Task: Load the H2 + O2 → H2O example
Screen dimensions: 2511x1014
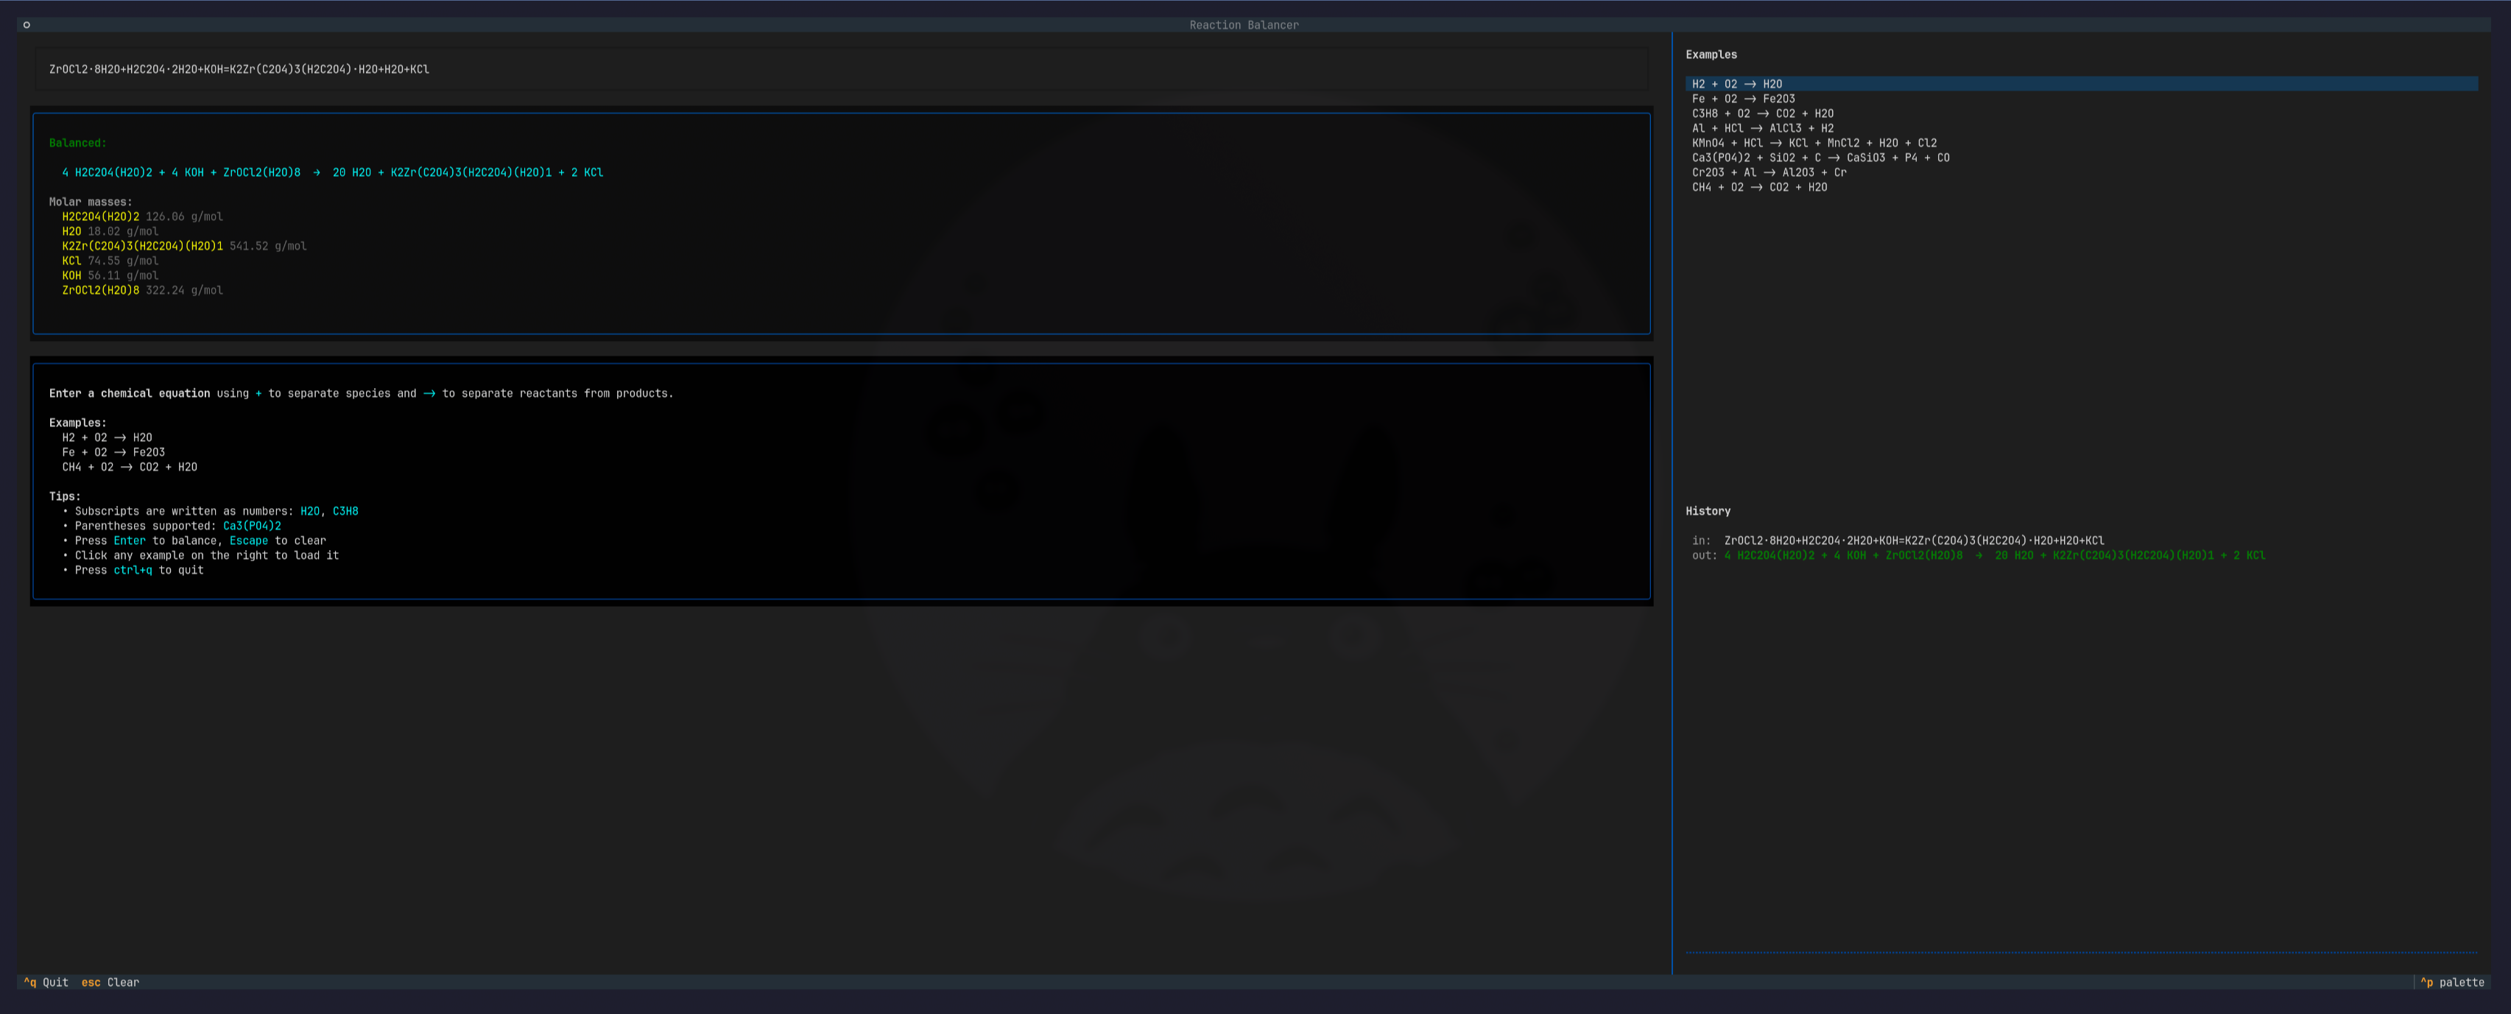Action: coord(1736,84)
